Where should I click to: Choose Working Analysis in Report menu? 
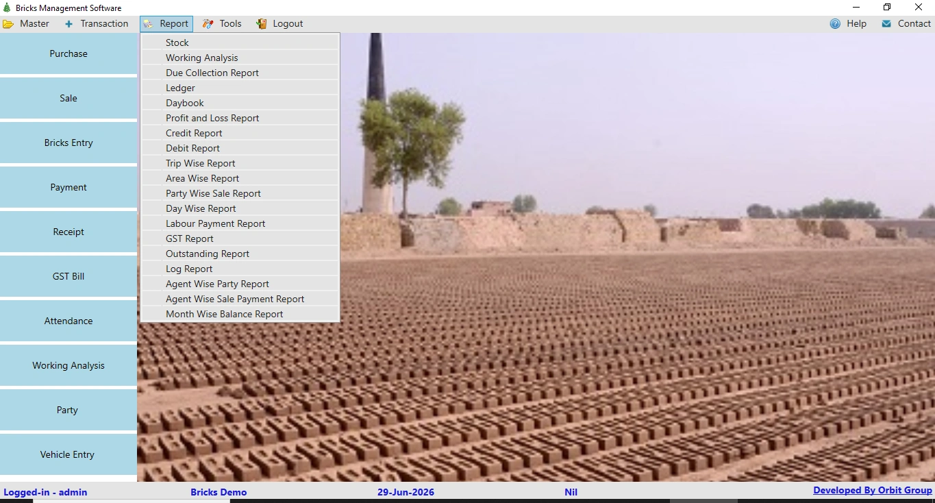(x=240, y=58)
